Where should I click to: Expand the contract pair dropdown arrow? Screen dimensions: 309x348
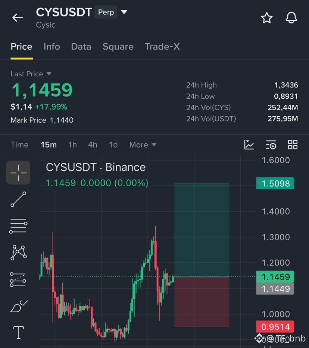coord(124,12)
